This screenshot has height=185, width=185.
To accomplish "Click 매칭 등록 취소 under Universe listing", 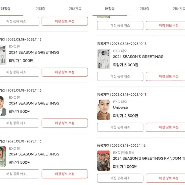I will tap(120, 127).
